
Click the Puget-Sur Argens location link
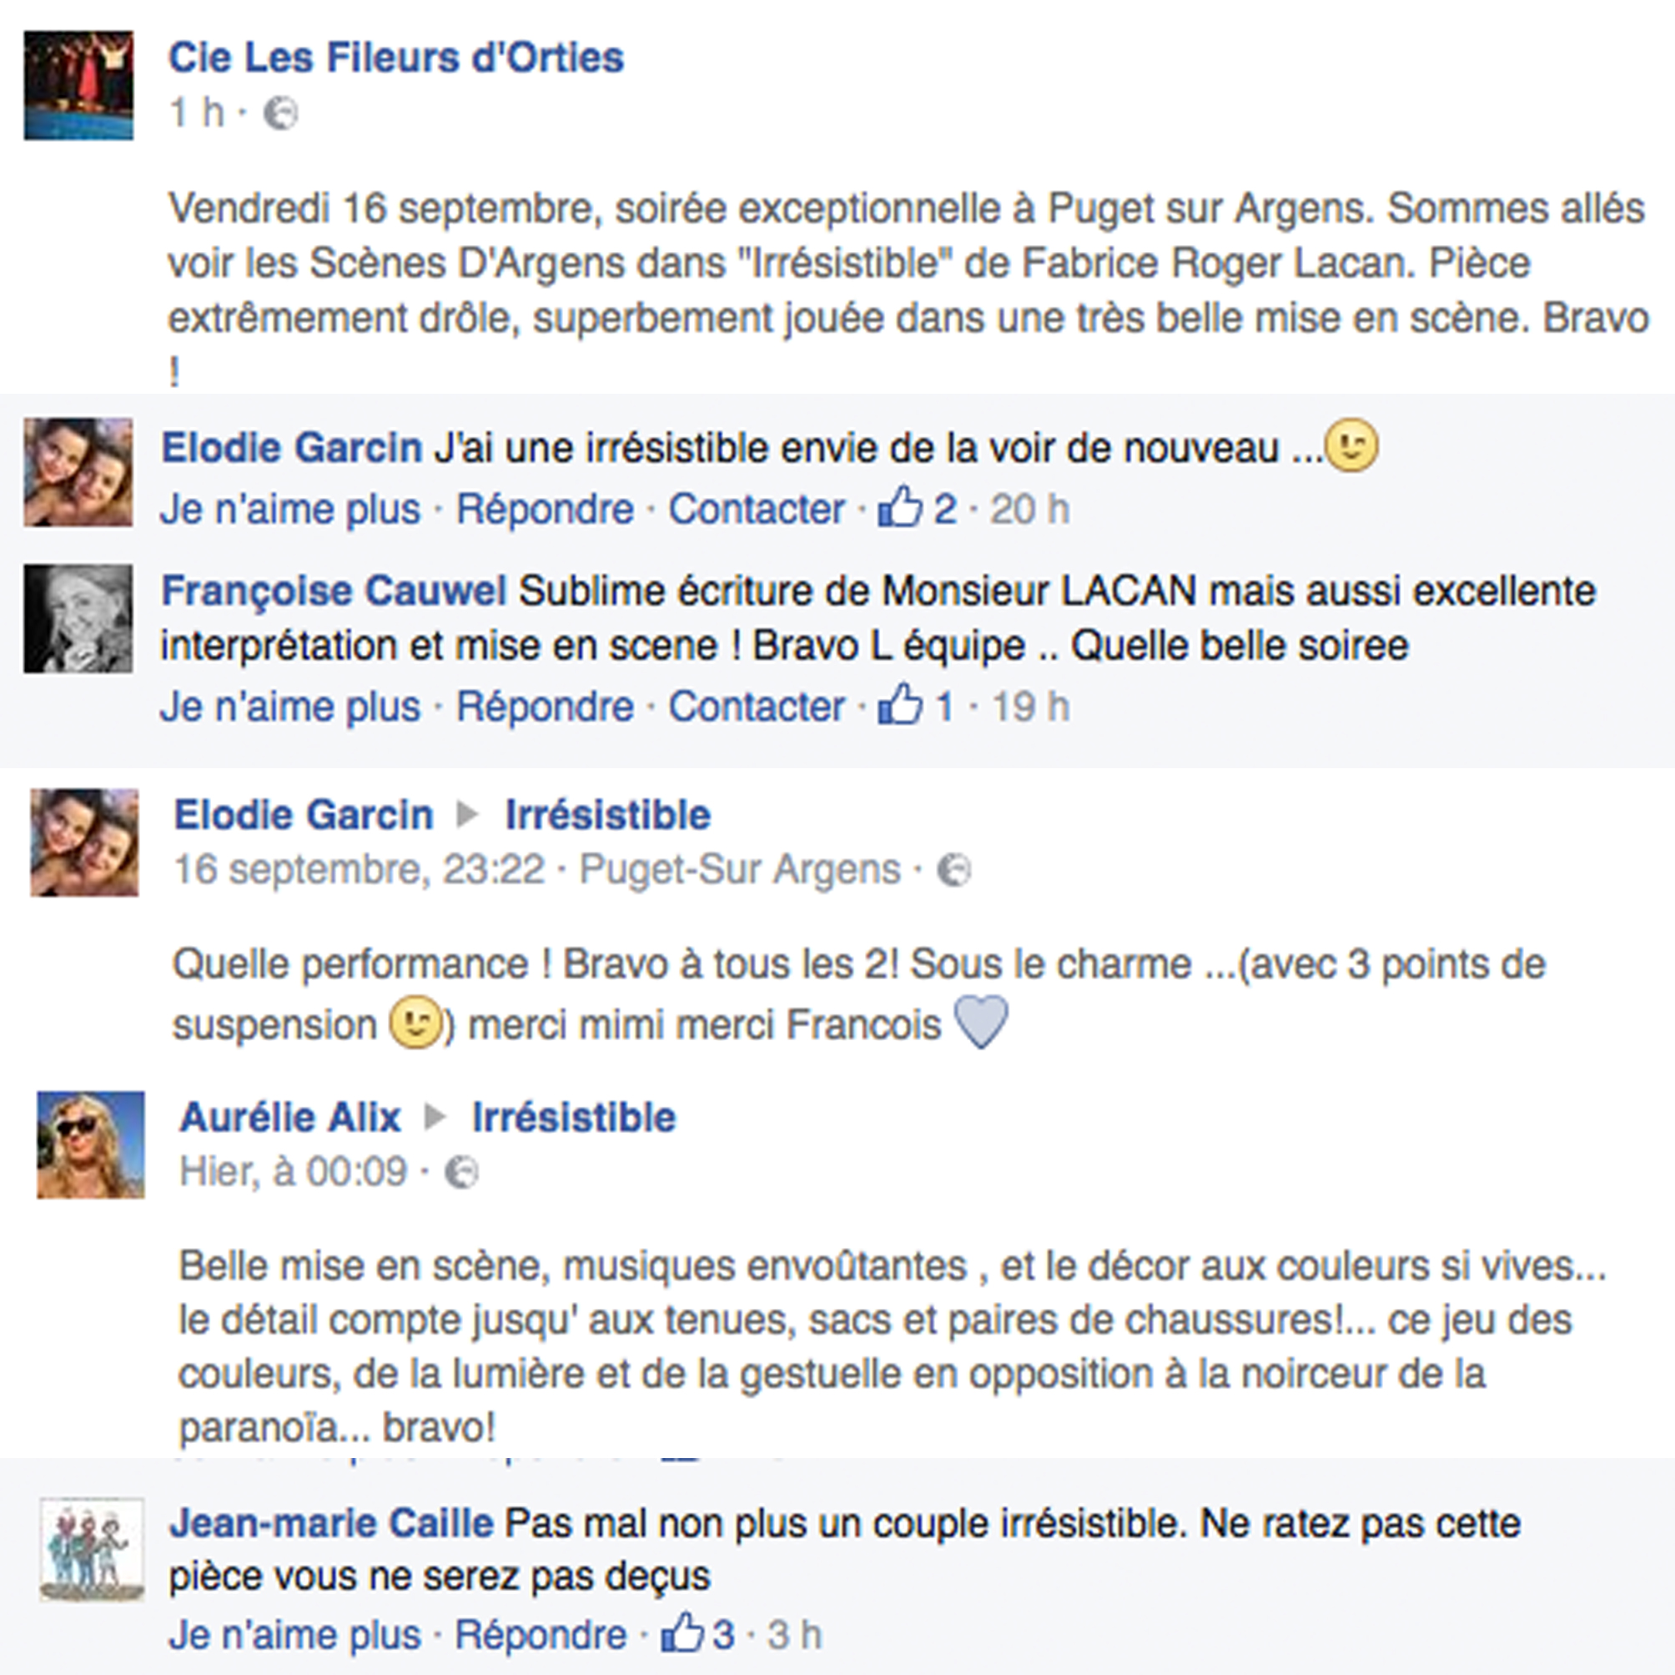tap(741, 869)
